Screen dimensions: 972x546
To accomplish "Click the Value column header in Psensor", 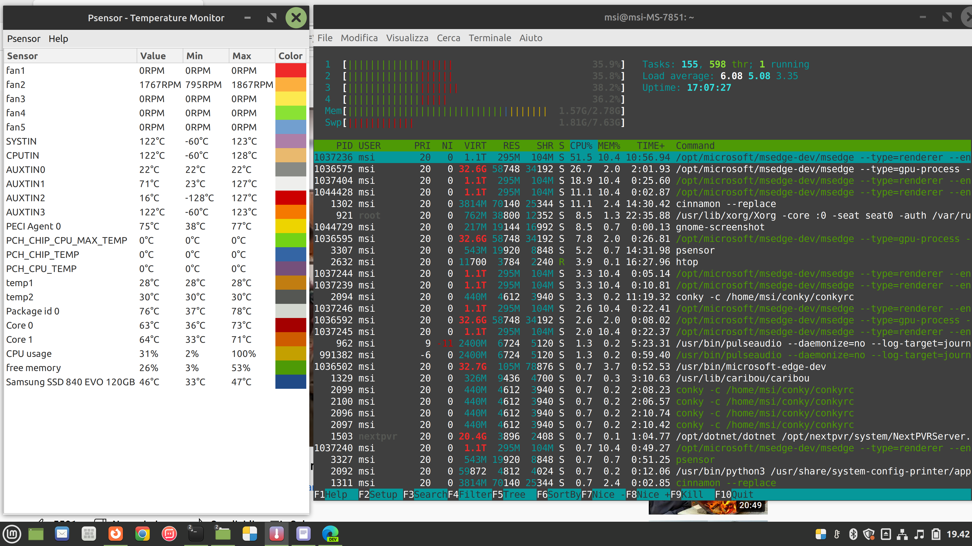I will point(153,56).
